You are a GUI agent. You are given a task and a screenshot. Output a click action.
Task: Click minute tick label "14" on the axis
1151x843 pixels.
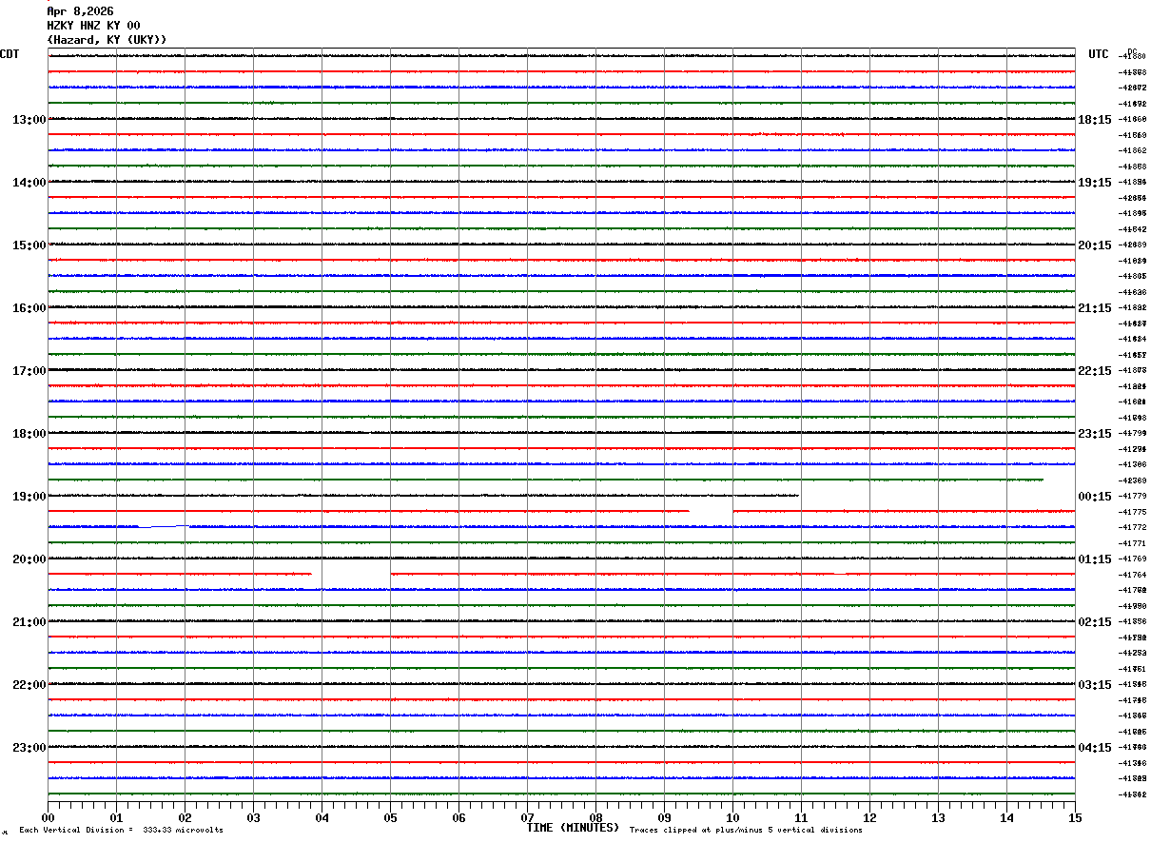(1006, 817)
